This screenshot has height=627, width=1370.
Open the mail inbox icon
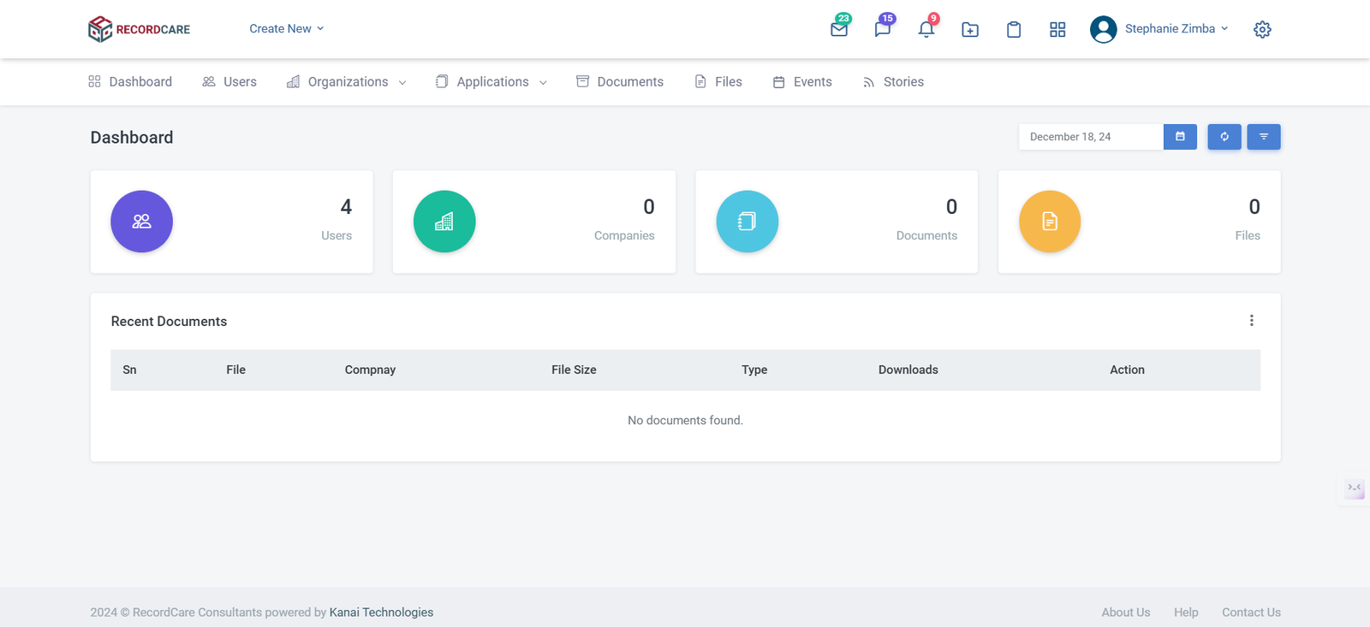pos(839,29)
